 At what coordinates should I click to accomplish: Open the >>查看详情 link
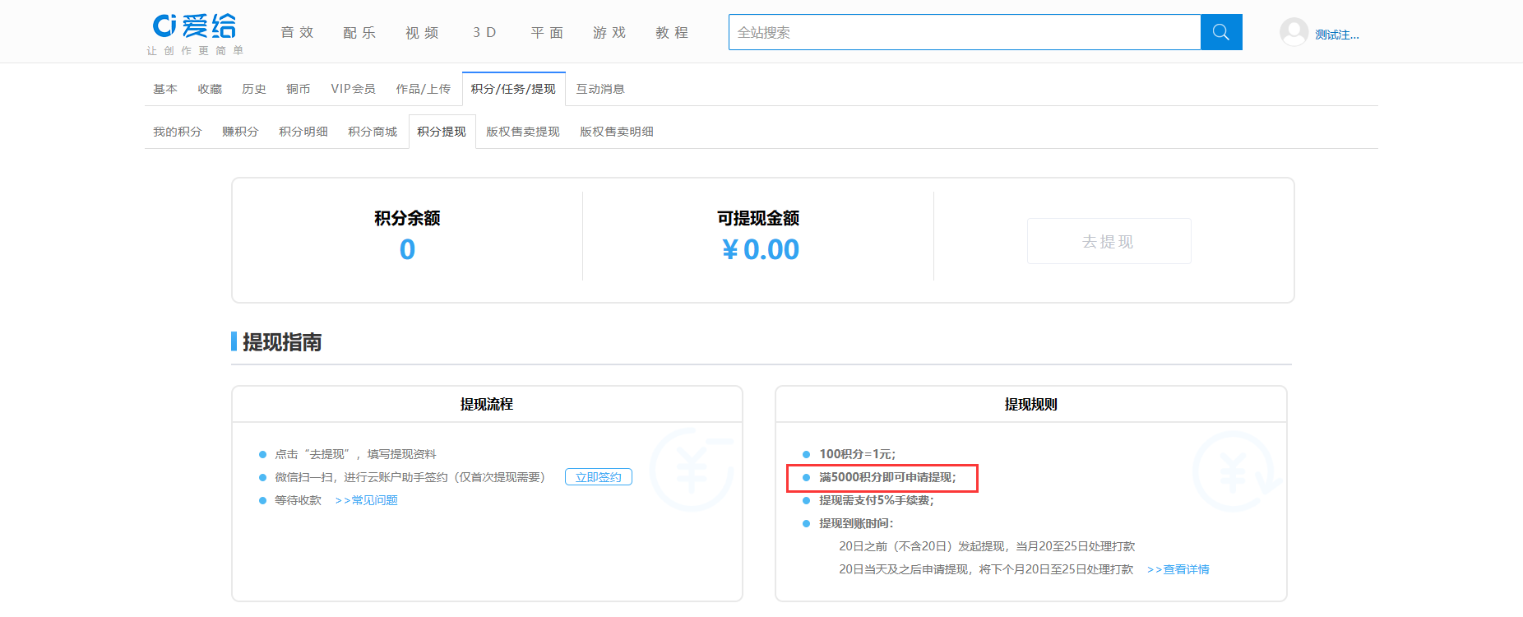1178,569
